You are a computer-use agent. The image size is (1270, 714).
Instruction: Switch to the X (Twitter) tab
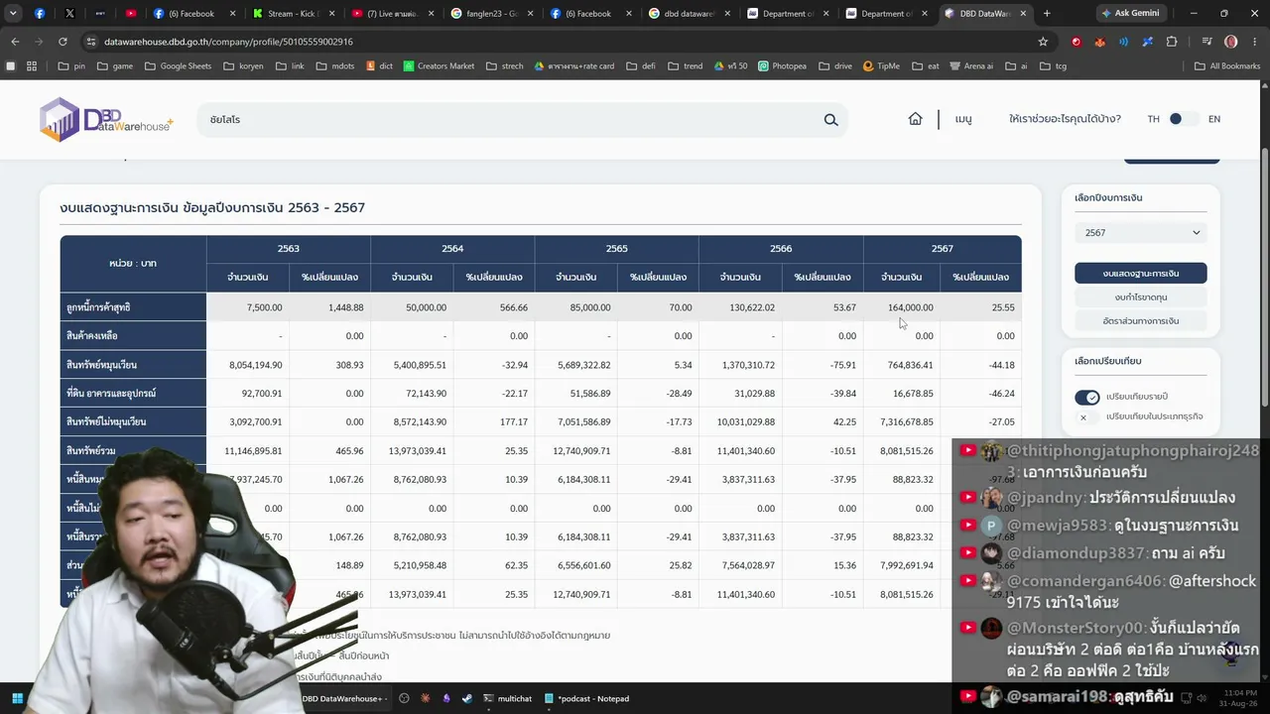click(69, 14)
